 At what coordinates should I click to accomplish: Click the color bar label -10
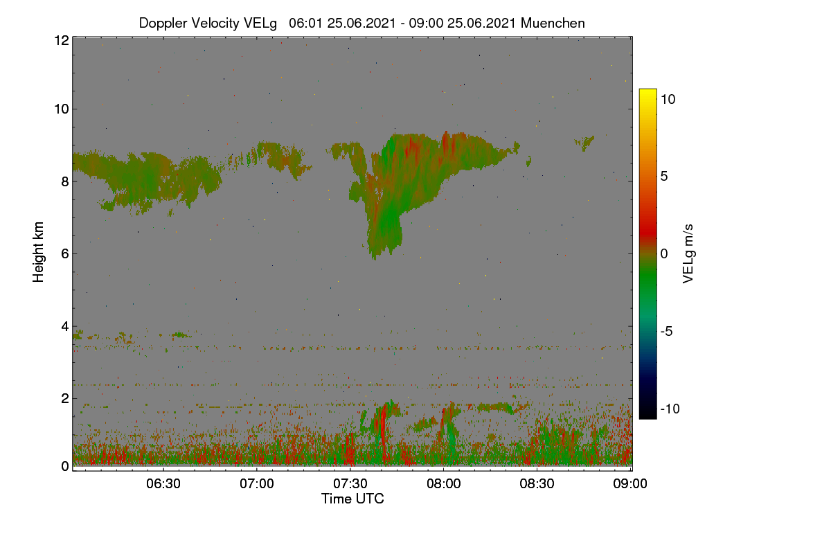coord(670,409)
